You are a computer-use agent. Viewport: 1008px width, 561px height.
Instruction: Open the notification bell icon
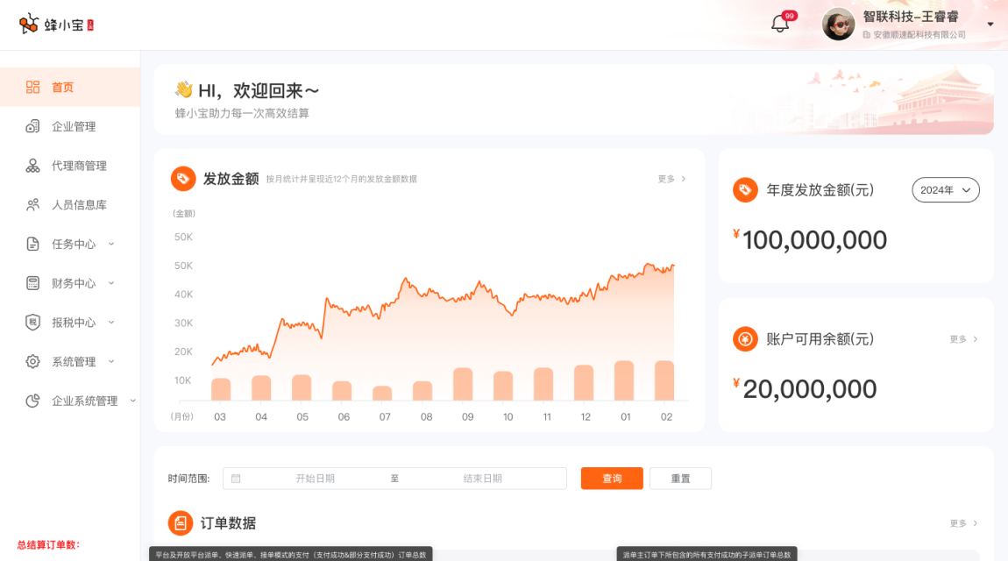pyautogui.click(x=779, y=24)
